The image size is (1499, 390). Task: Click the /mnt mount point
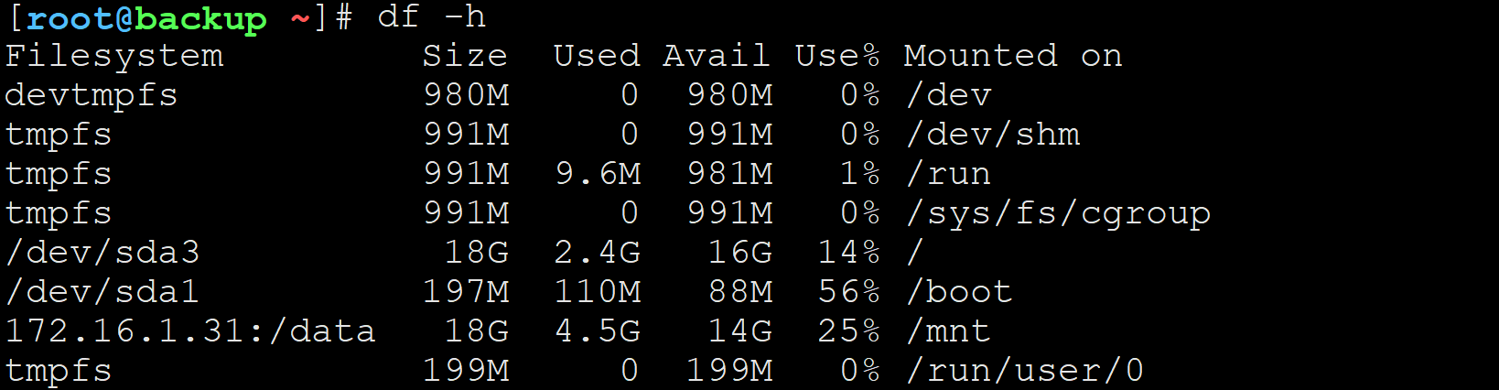pos(948,331)
